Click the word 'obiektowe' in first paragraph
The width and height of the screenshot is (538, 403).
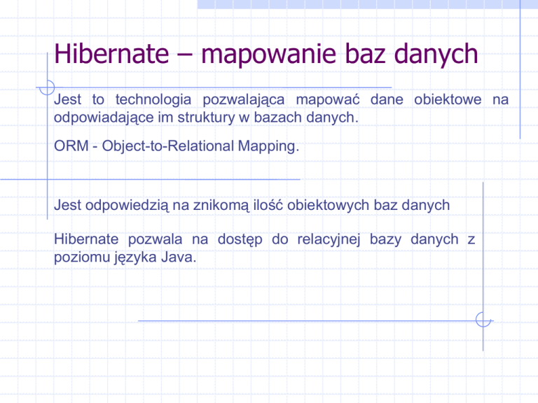click(448, 99)
